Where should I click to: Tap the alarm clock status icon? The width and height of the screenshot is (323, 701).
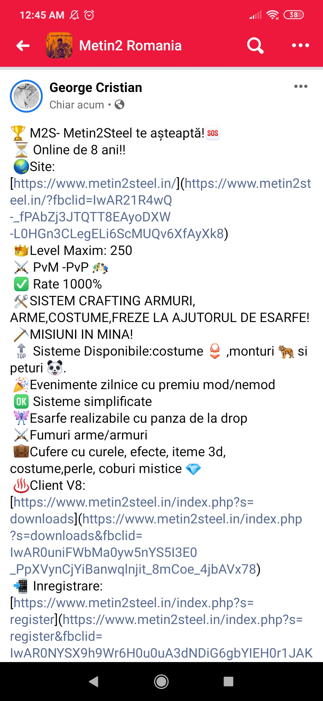point(89,15)
